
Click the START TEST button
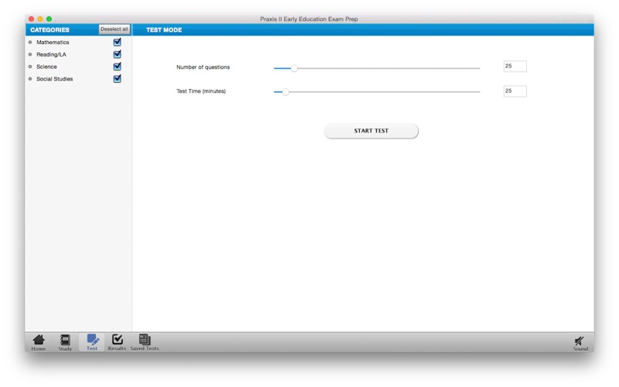[x=371, y=131]
